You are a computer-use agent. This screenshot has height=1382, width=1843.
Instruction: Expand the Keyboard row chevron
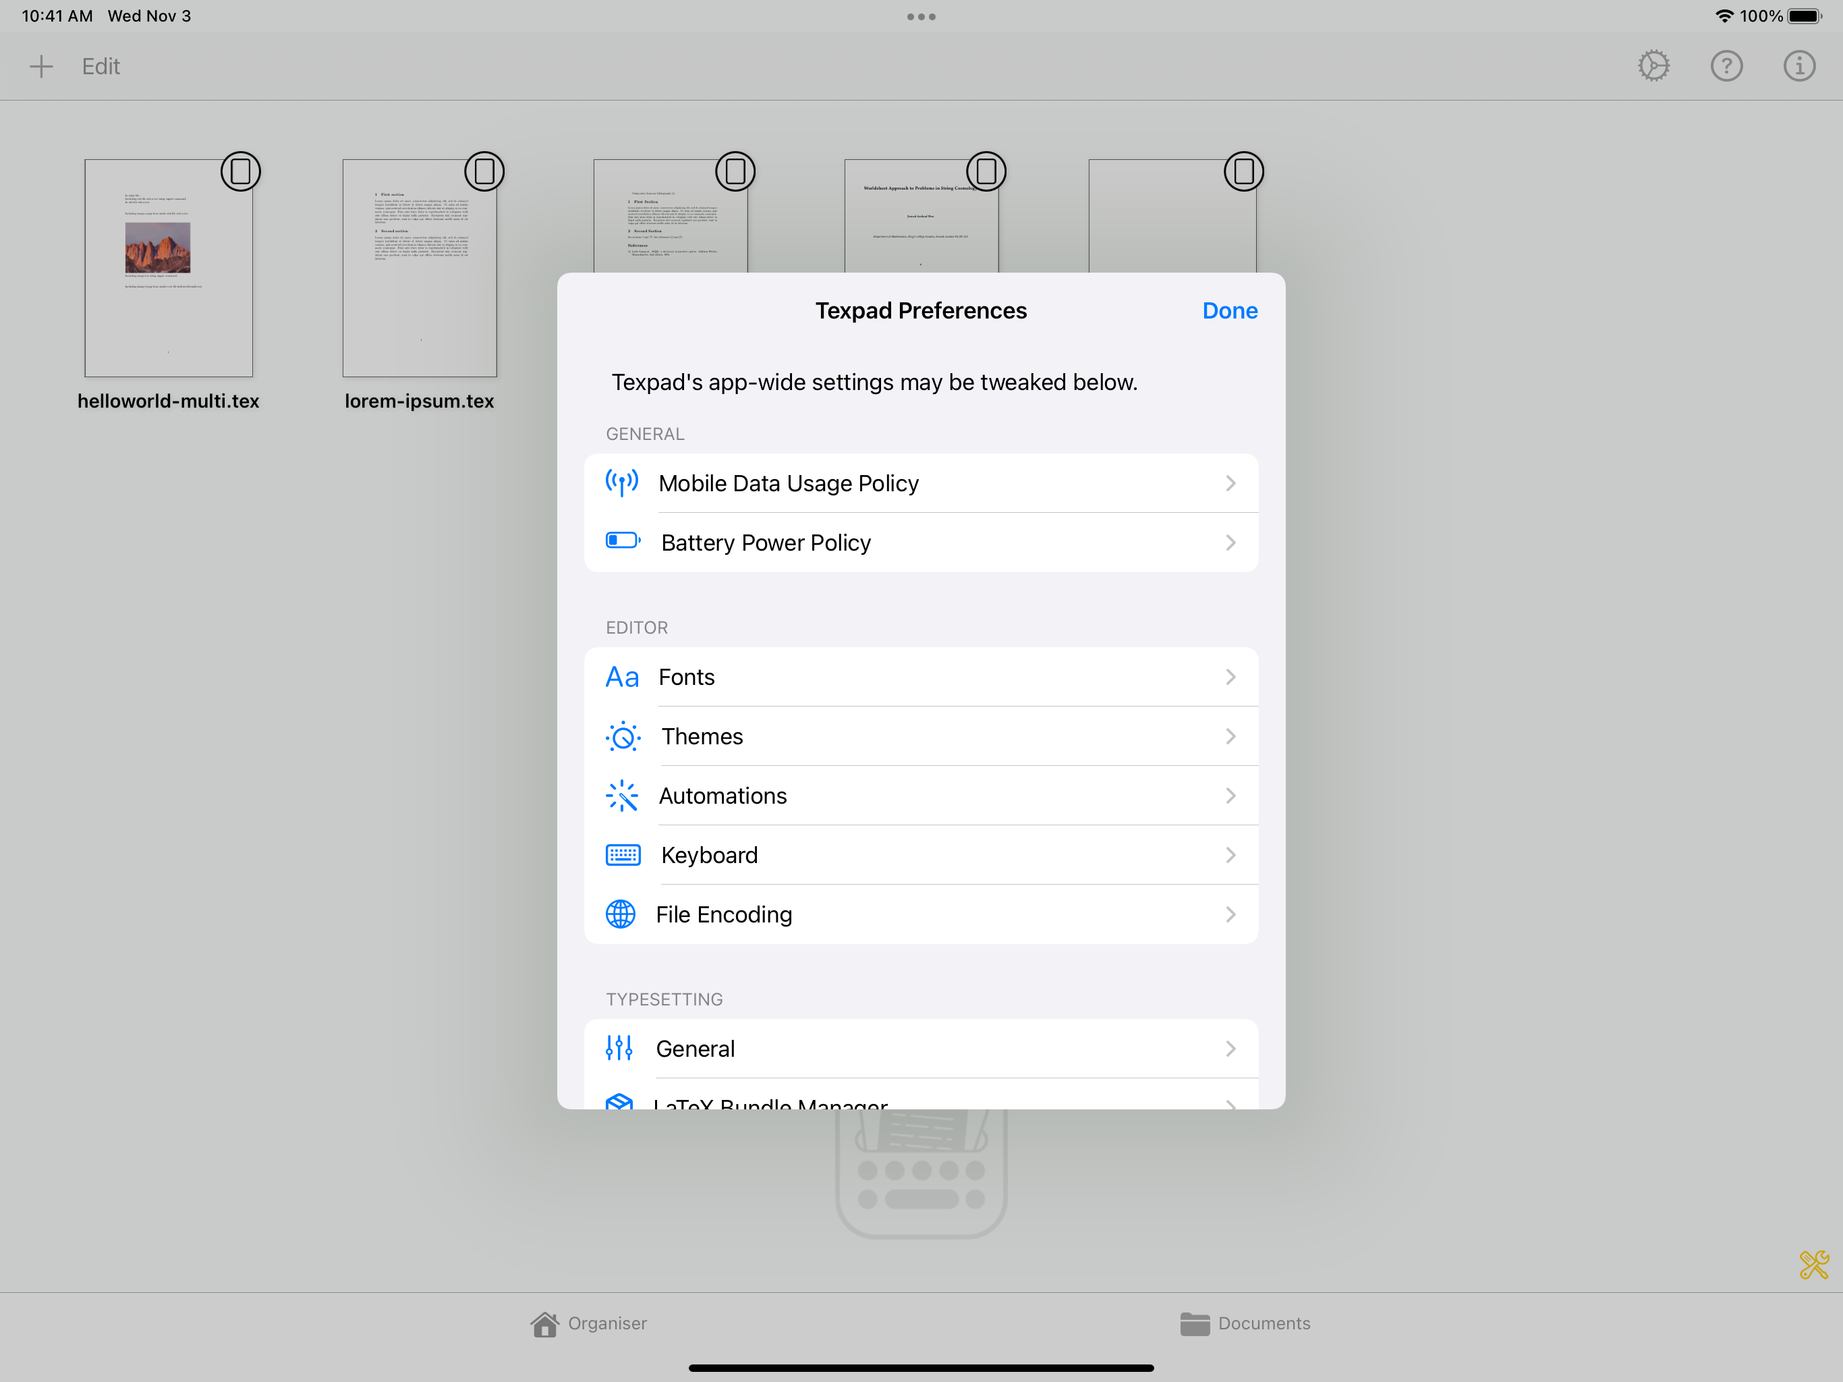point(1230,855)
